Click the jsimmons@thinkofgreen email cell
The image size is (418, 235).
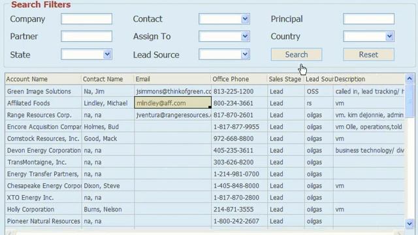click(173, 91)
